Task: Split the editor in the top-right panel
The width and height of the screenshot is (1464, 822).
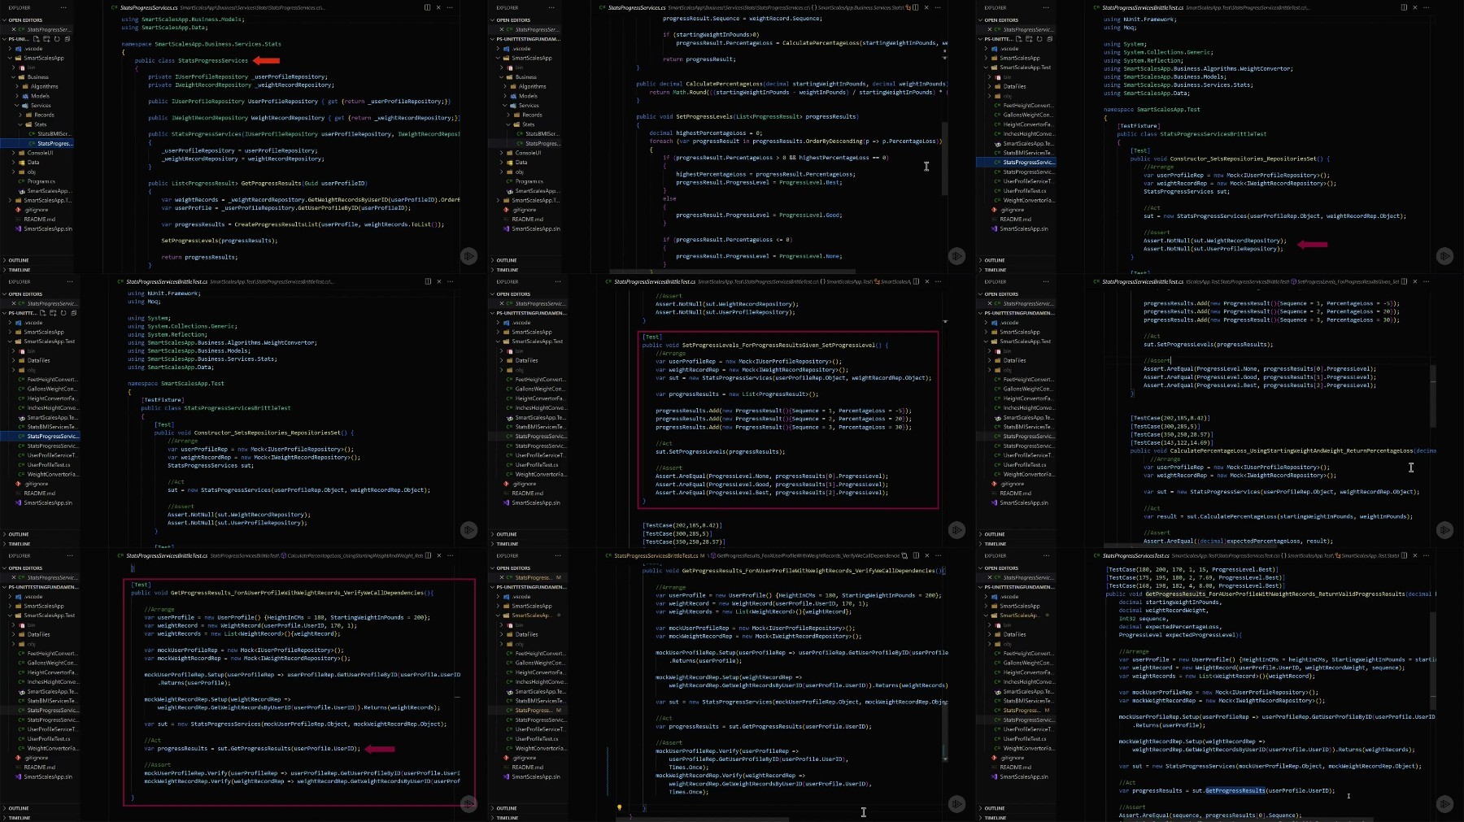Action: 1404,7
